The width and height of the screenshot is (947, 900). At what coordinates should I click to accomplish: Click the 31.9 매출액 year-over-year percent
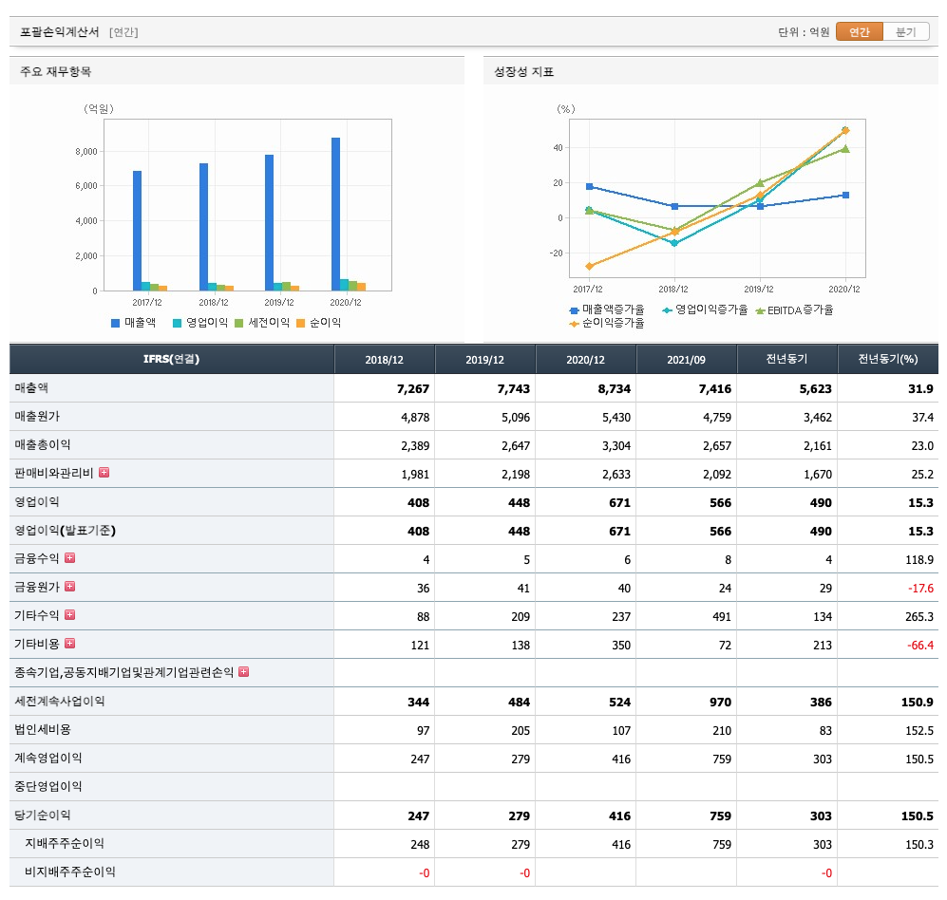920,388
